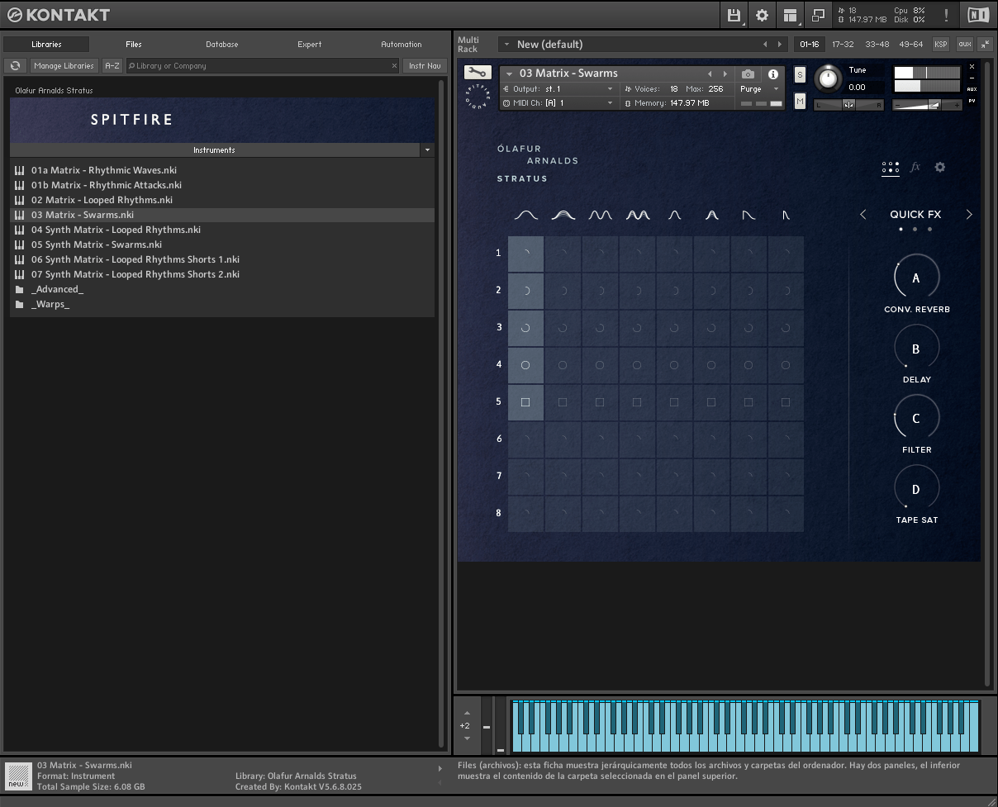
Task: Select the fifth narrow peak column icon
Action: [674, 215]
